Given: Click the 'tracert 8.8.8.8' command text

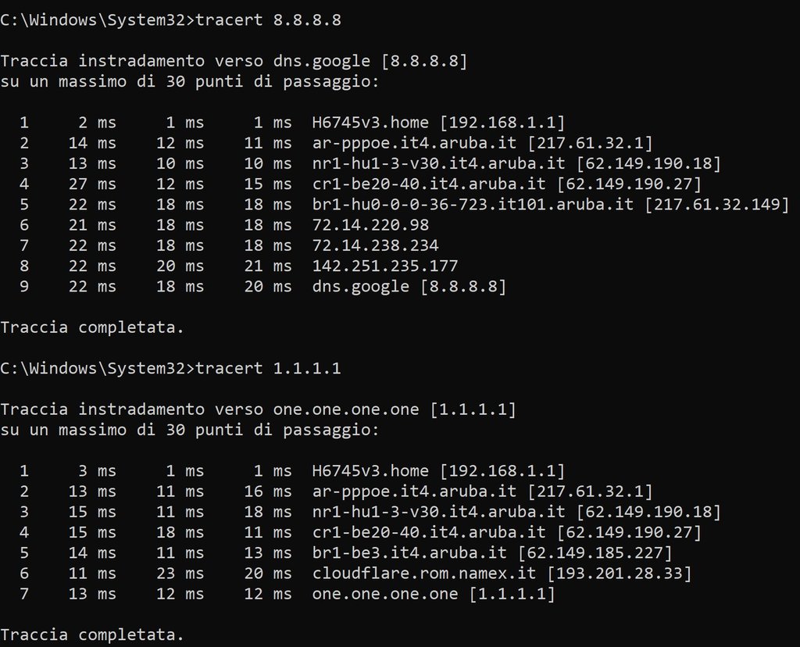Looking at the screenshot, I should [x=270, y=21].
